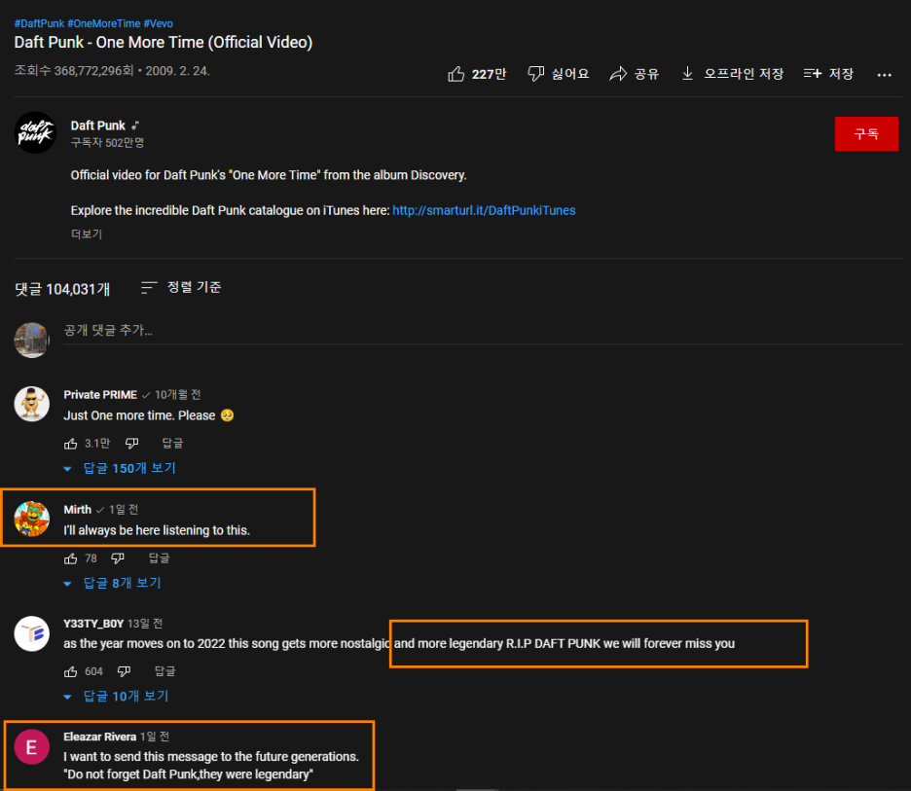Expand 답글 150개 보기 replies

(x=120, y=468)
